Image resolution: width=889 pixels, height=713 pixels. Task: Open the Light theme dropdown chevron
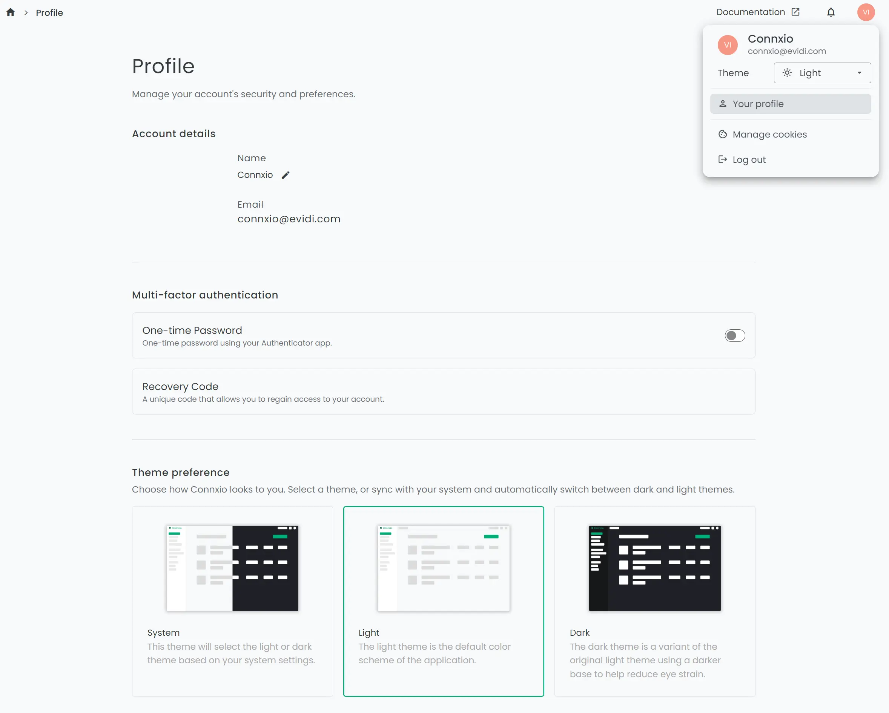(x=860, y=73)
